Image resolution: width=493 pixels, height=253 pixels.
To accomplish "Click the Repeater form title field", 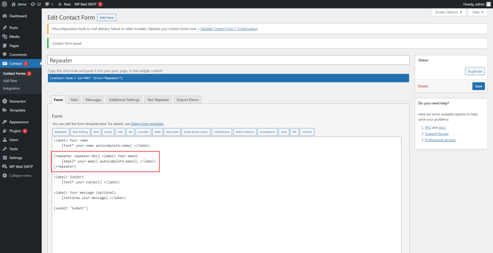I will pos(229,60).
